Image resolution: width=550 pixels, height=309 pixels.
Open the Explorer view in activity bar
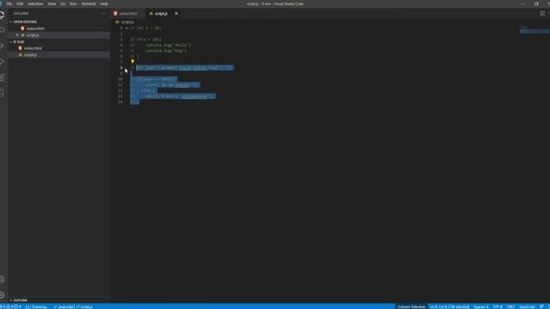click(x=3, y=15)
